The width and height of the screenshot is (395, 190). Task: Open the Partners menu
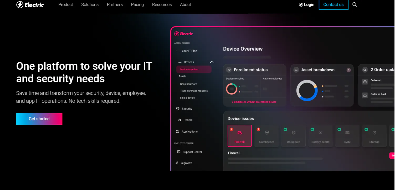115,4
